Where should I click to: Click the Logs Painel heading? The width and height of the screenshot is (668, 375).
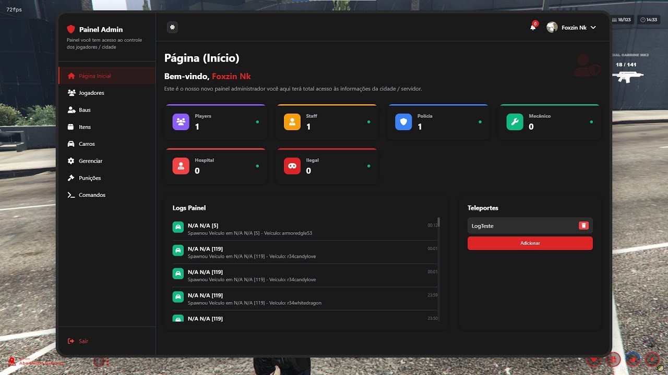coord(189,208)
